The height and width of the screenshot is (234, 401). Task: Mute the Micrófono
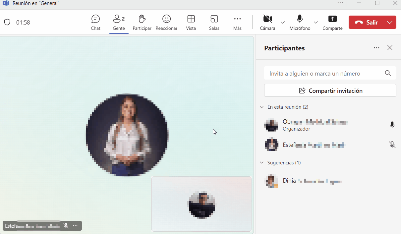(300, 22)
